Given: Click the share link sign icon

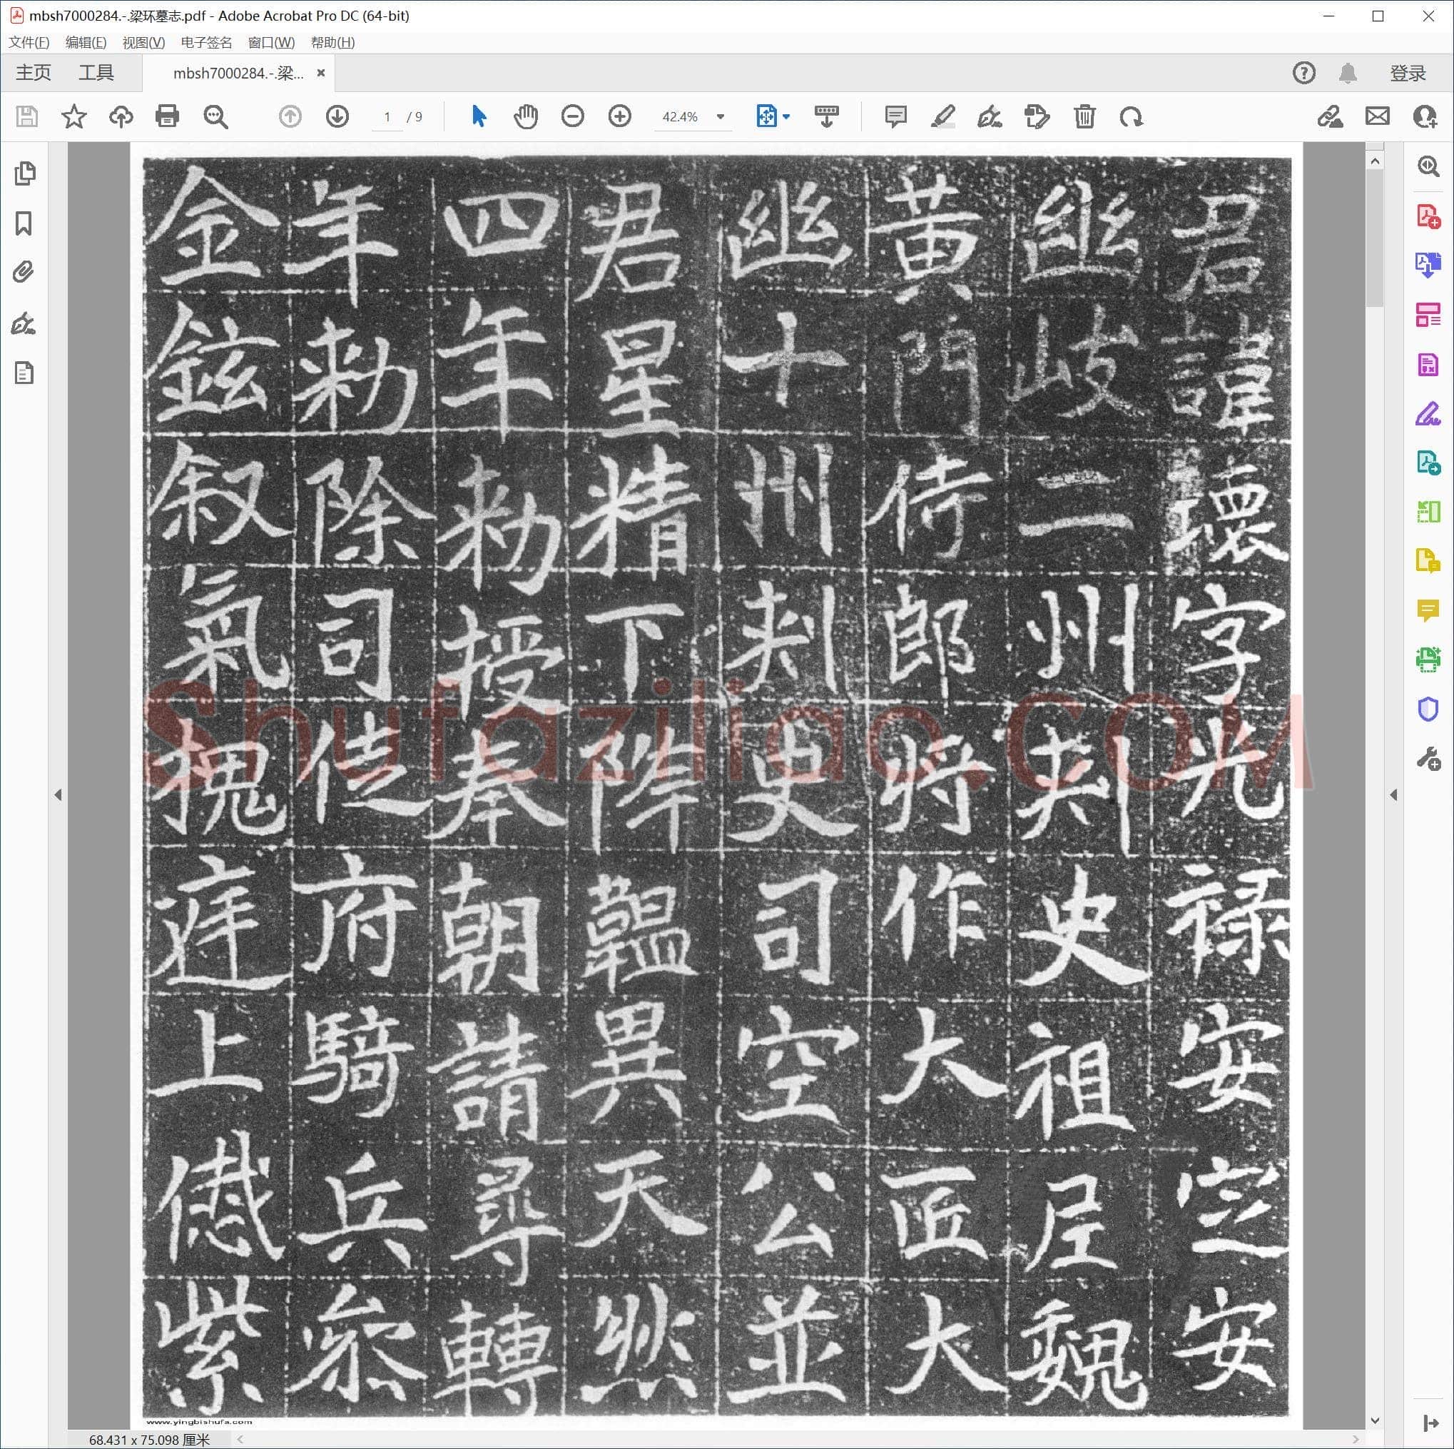Looking at the screenshot, I should click(1330, 117).
